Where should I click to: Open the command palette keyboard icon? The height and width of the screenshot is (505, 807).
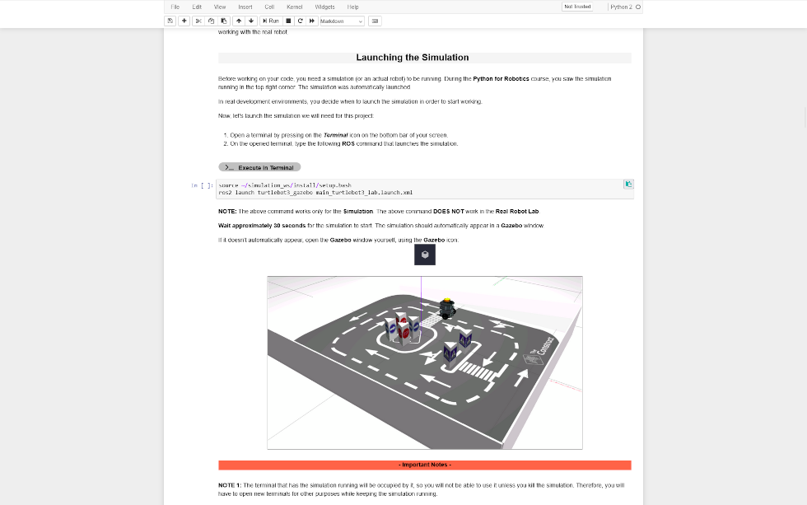pos(376,21)
